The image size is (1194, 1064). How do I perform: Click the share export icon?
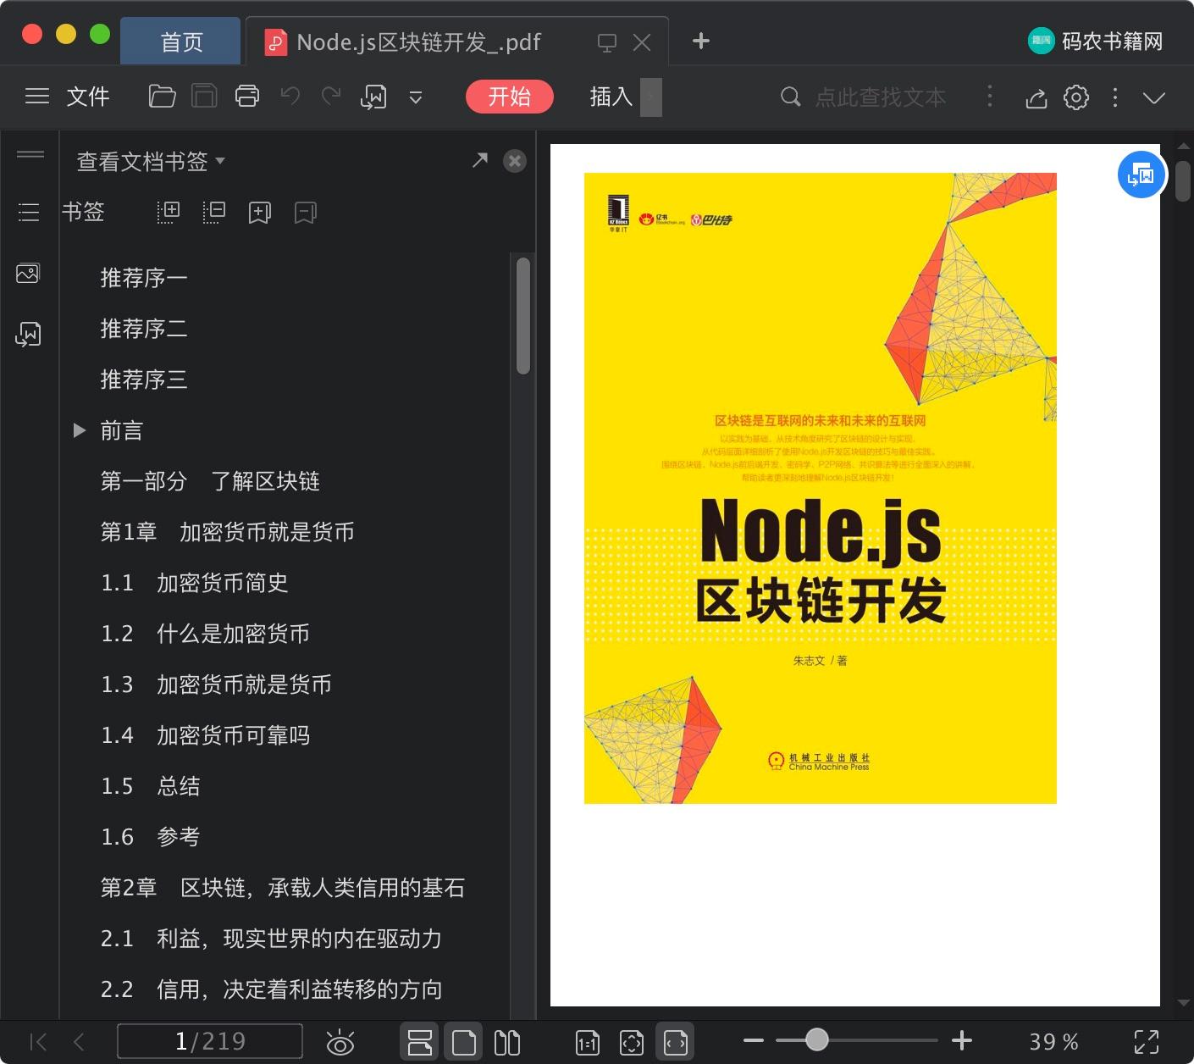pyautogui.click(x=1036, y=98)
